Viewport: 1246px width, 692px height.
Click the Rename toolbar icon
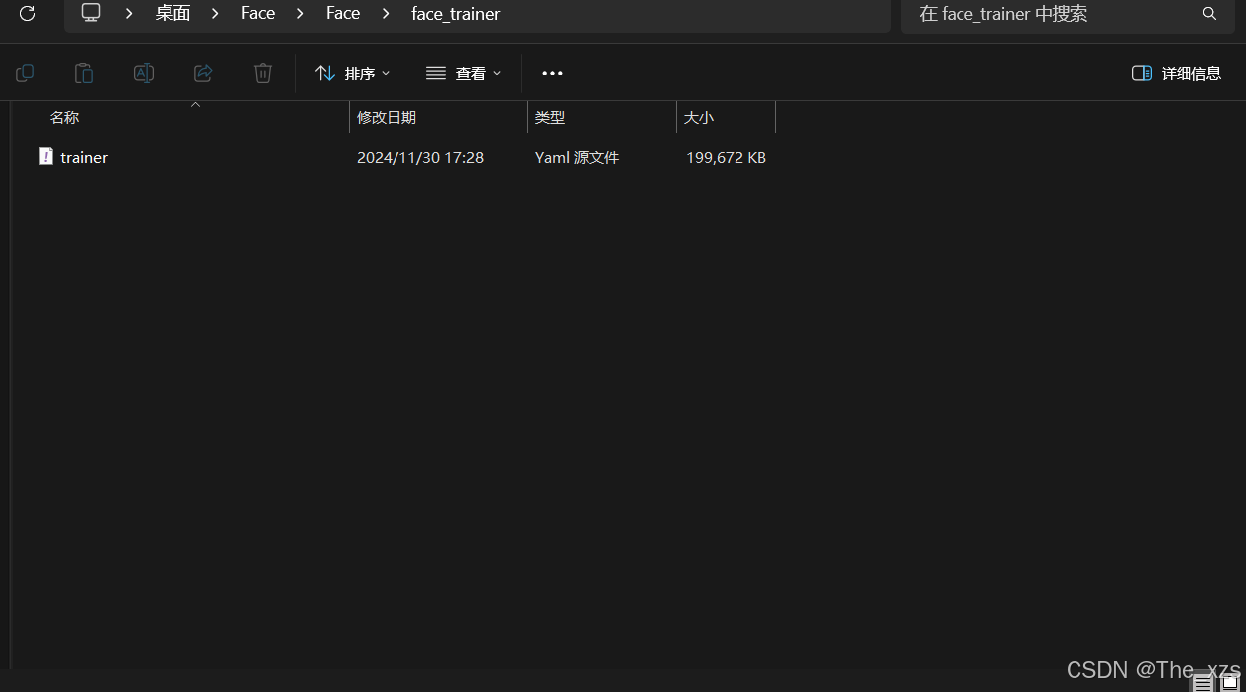[144, 73]
